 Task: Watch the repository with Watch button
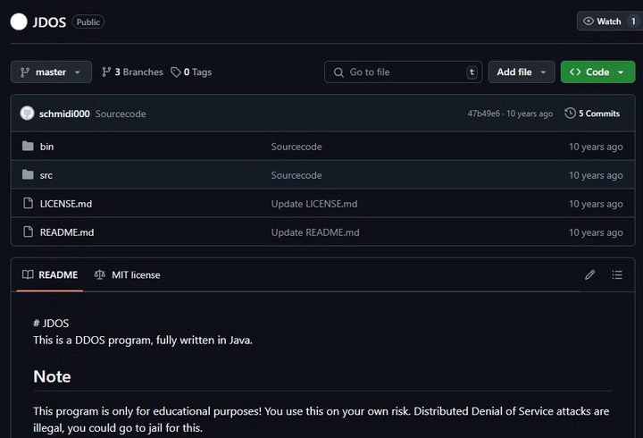coord(609,21)
